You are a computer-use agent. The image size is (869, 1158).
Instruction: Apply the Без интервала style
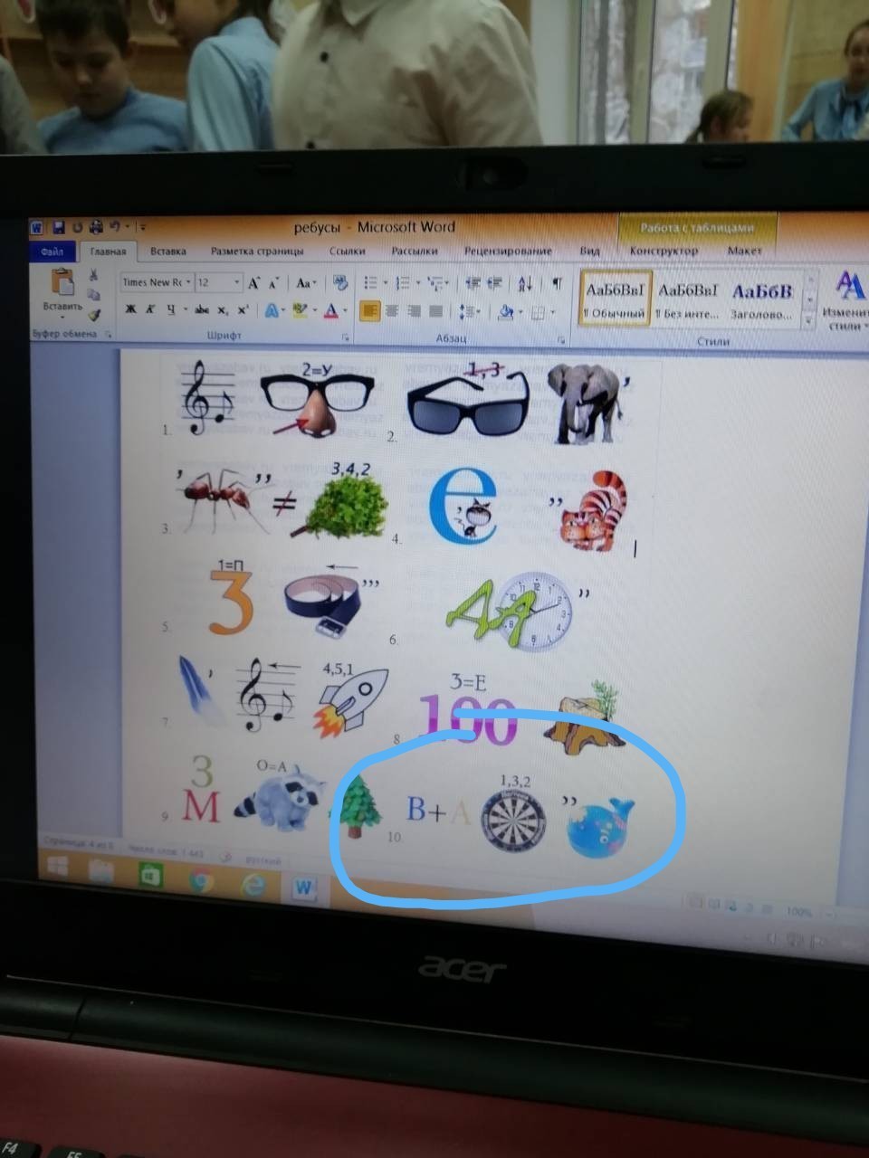tap(687, 299)
